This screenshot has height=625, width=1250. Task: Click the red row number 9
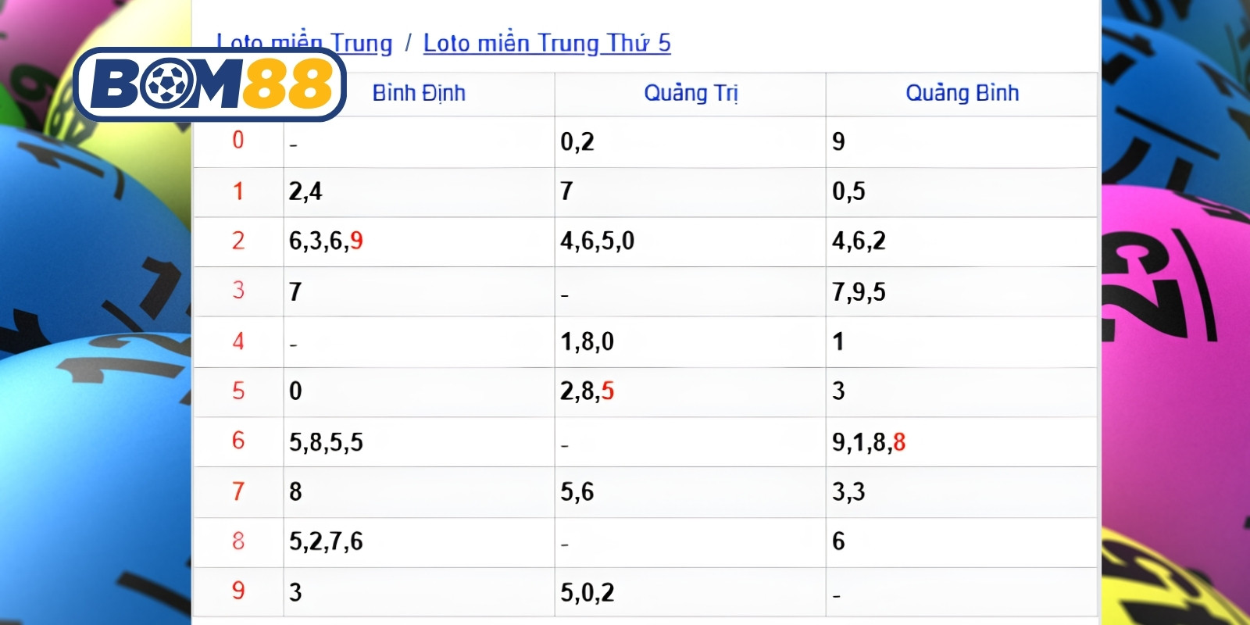pyautogui.click(x=238, y=591)
